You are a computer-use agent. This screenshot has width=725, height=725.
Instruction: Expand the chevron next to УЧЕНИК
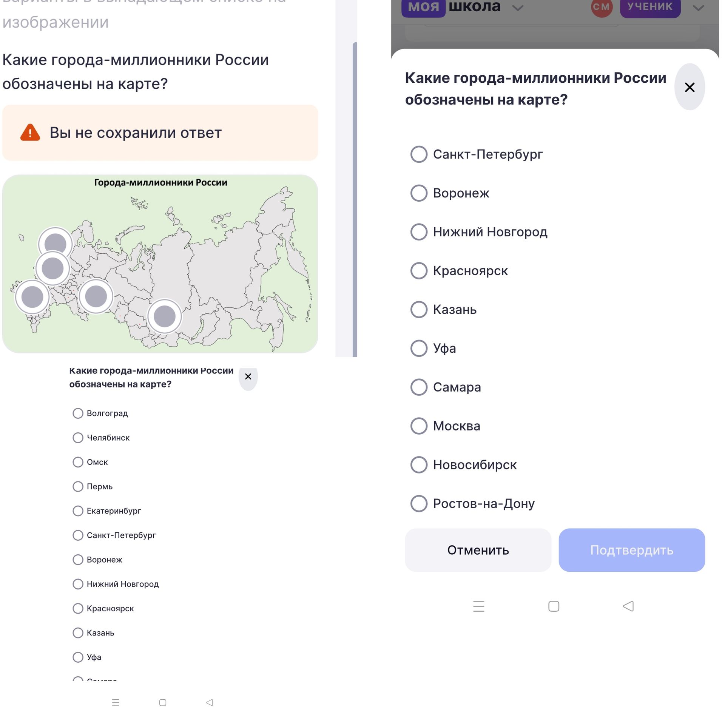tap(698, 8)
